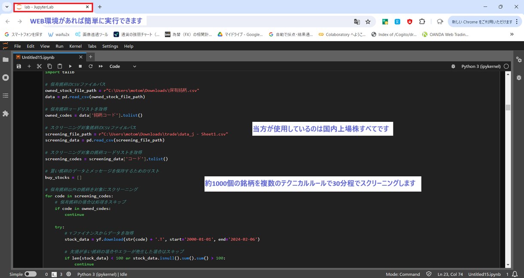
Task: Open the Chrome extensions puzzle icon
Action: [422, 21]
